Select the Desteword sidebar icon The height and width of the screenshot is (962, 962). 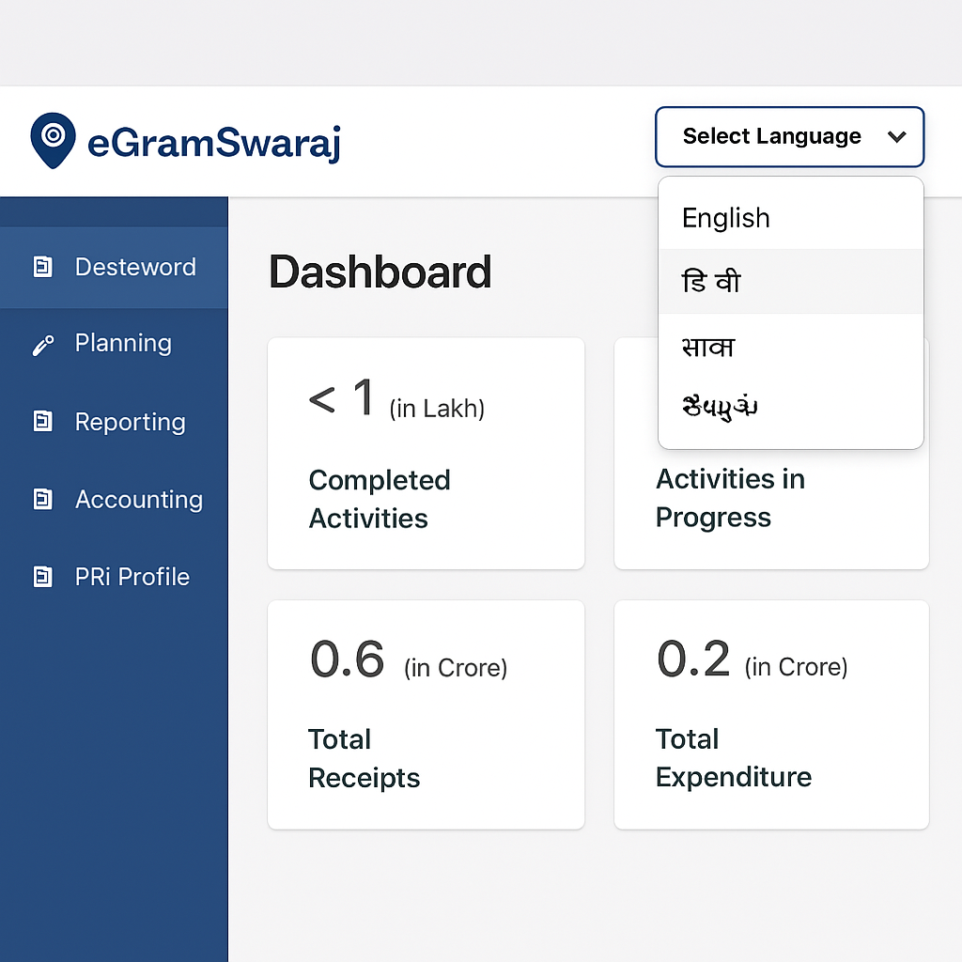43,267
